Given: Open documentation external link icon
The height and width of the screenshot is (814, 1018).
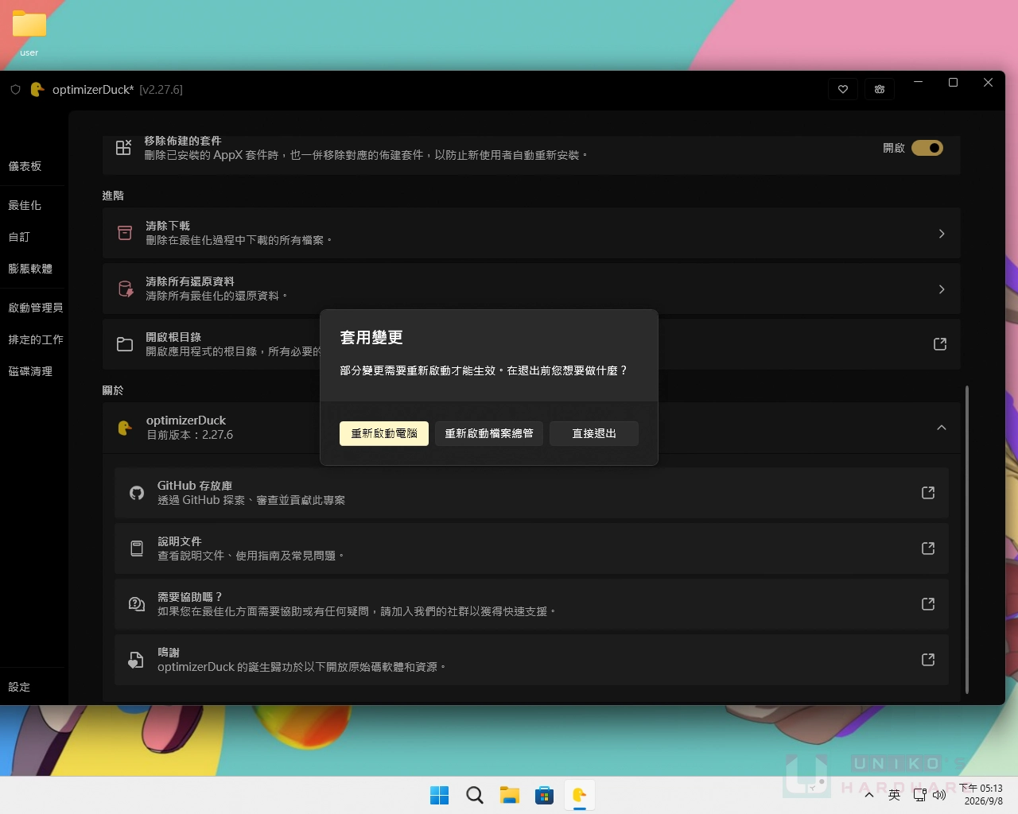Looking at the screenshot, I should coord(928,548).
